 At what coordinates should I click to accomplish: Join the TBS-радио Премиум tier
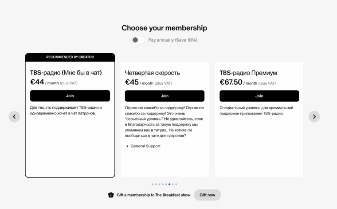click(259, 96)
